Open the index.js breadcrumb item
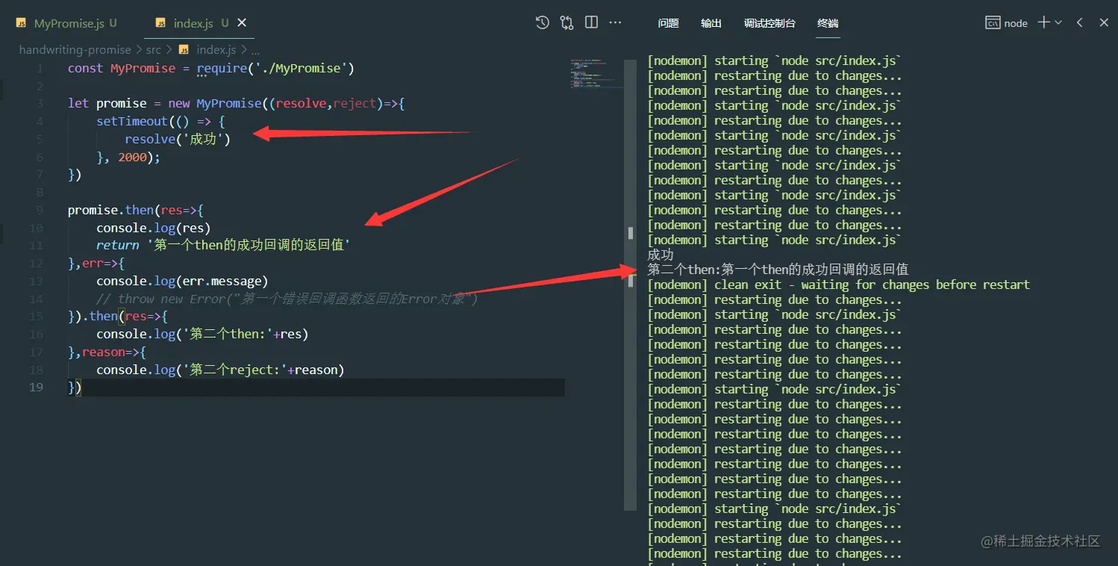1118x566 pixels. pos(216,50)
